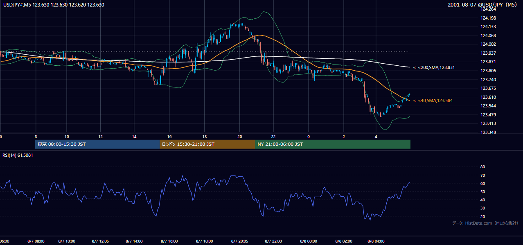Click the 8/7 16:00 time axis label
This screenshot has height=245, width=523.
pos(169,241)
